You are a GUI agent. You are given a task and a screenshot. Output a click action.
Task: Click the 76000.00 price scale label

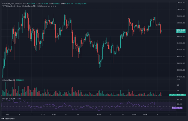point(181,3)
